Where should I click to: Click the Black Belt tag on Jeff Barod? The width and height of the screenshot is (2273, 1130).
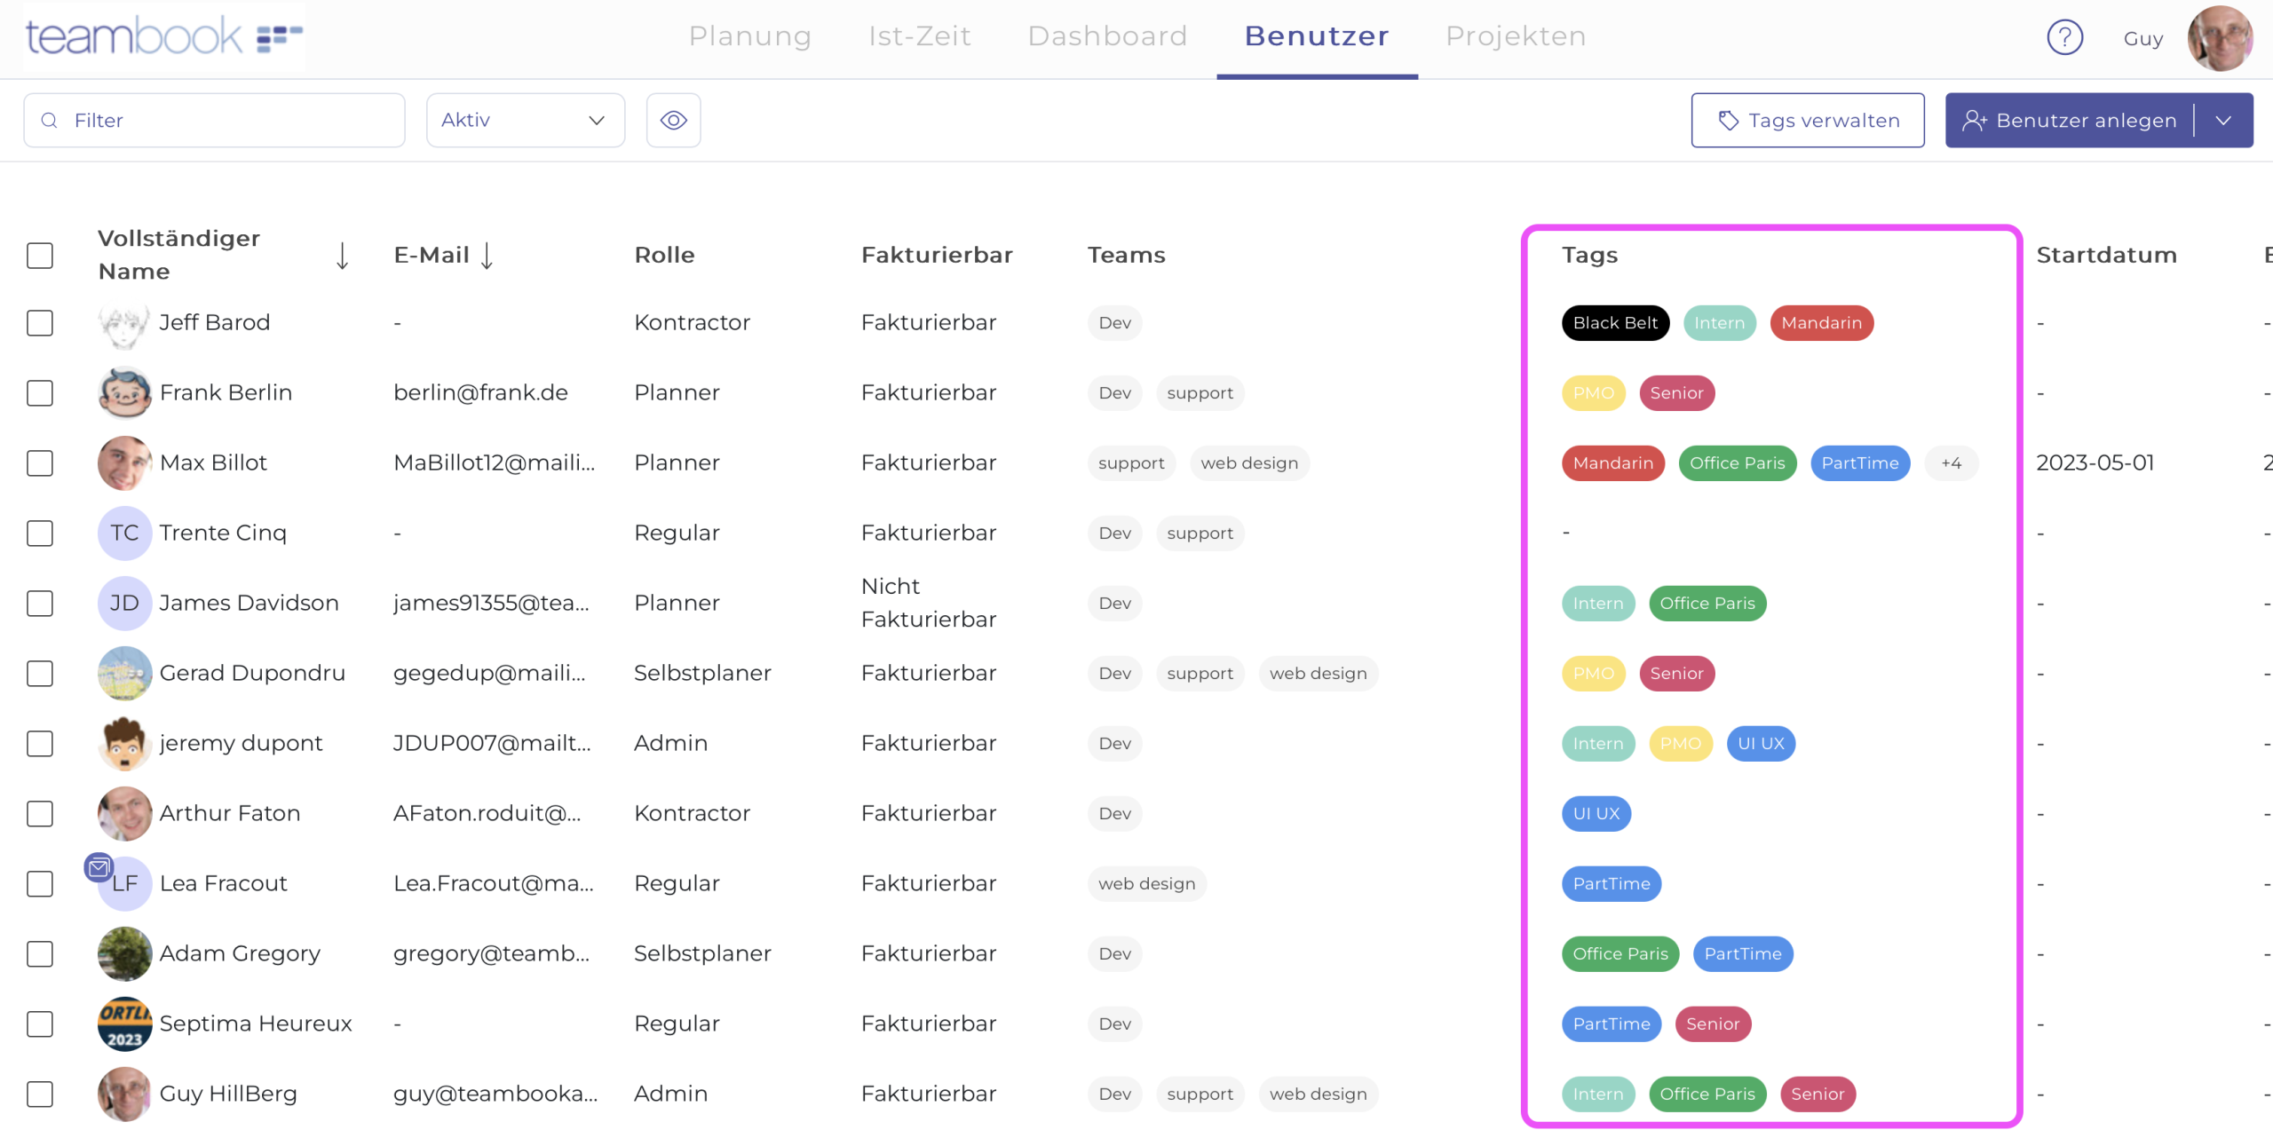coord(1615,323)
